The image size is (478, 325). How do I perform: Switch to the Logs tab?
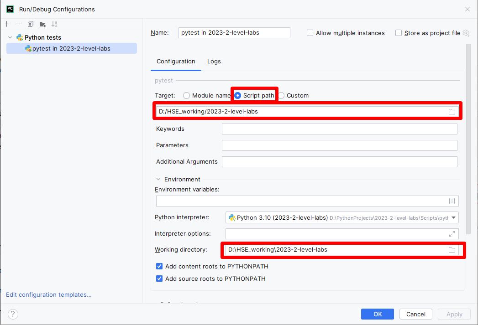click(214, 61)
